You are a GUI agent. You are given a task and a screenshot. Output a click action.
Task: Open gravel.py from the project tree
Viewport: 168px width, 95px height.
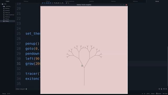click(x=7, y=11)
